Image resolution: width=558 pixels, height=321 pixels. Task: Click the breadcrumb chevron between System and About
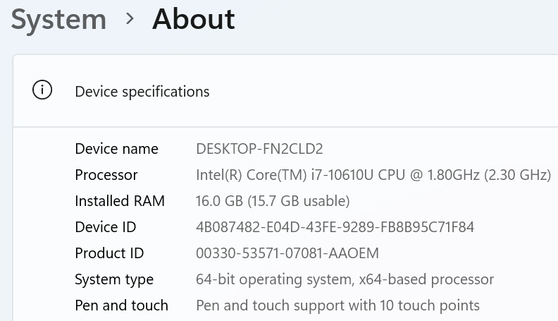pyautogui.click(x=130, y=19)
